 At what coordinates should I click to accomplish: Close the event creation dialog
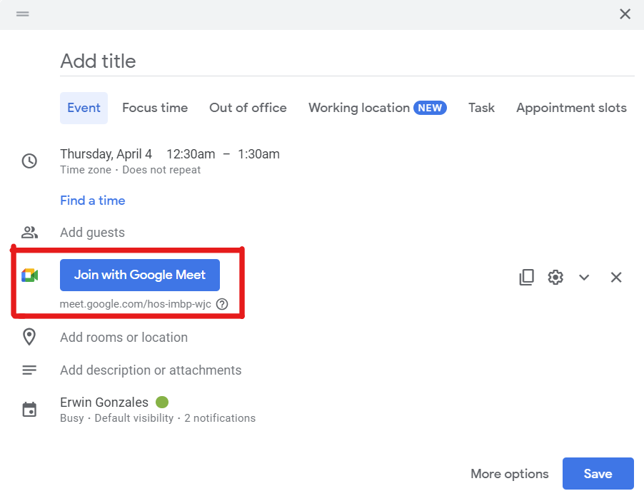[x=625, y=14]
